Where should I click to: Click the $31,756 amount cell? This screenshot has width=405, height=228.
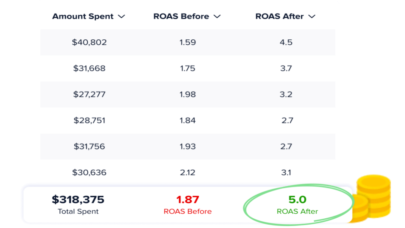pos(89,147)
